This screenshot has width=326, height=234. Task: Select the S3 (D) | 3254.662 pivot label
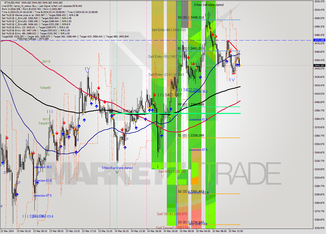tap(191, 222)
